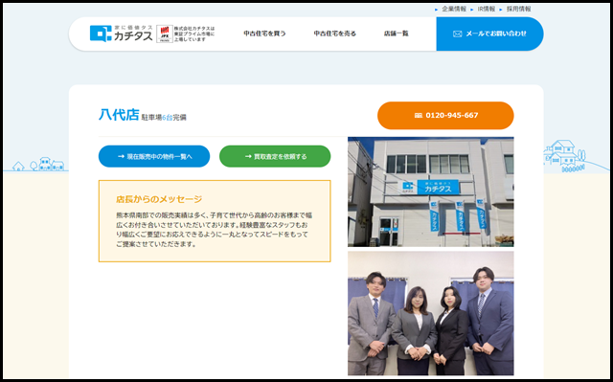The image size is (613, 382).
Task: Click 株式会社カチタスは東証プライム市場に上場しています text
Action: tap(194, 34)
